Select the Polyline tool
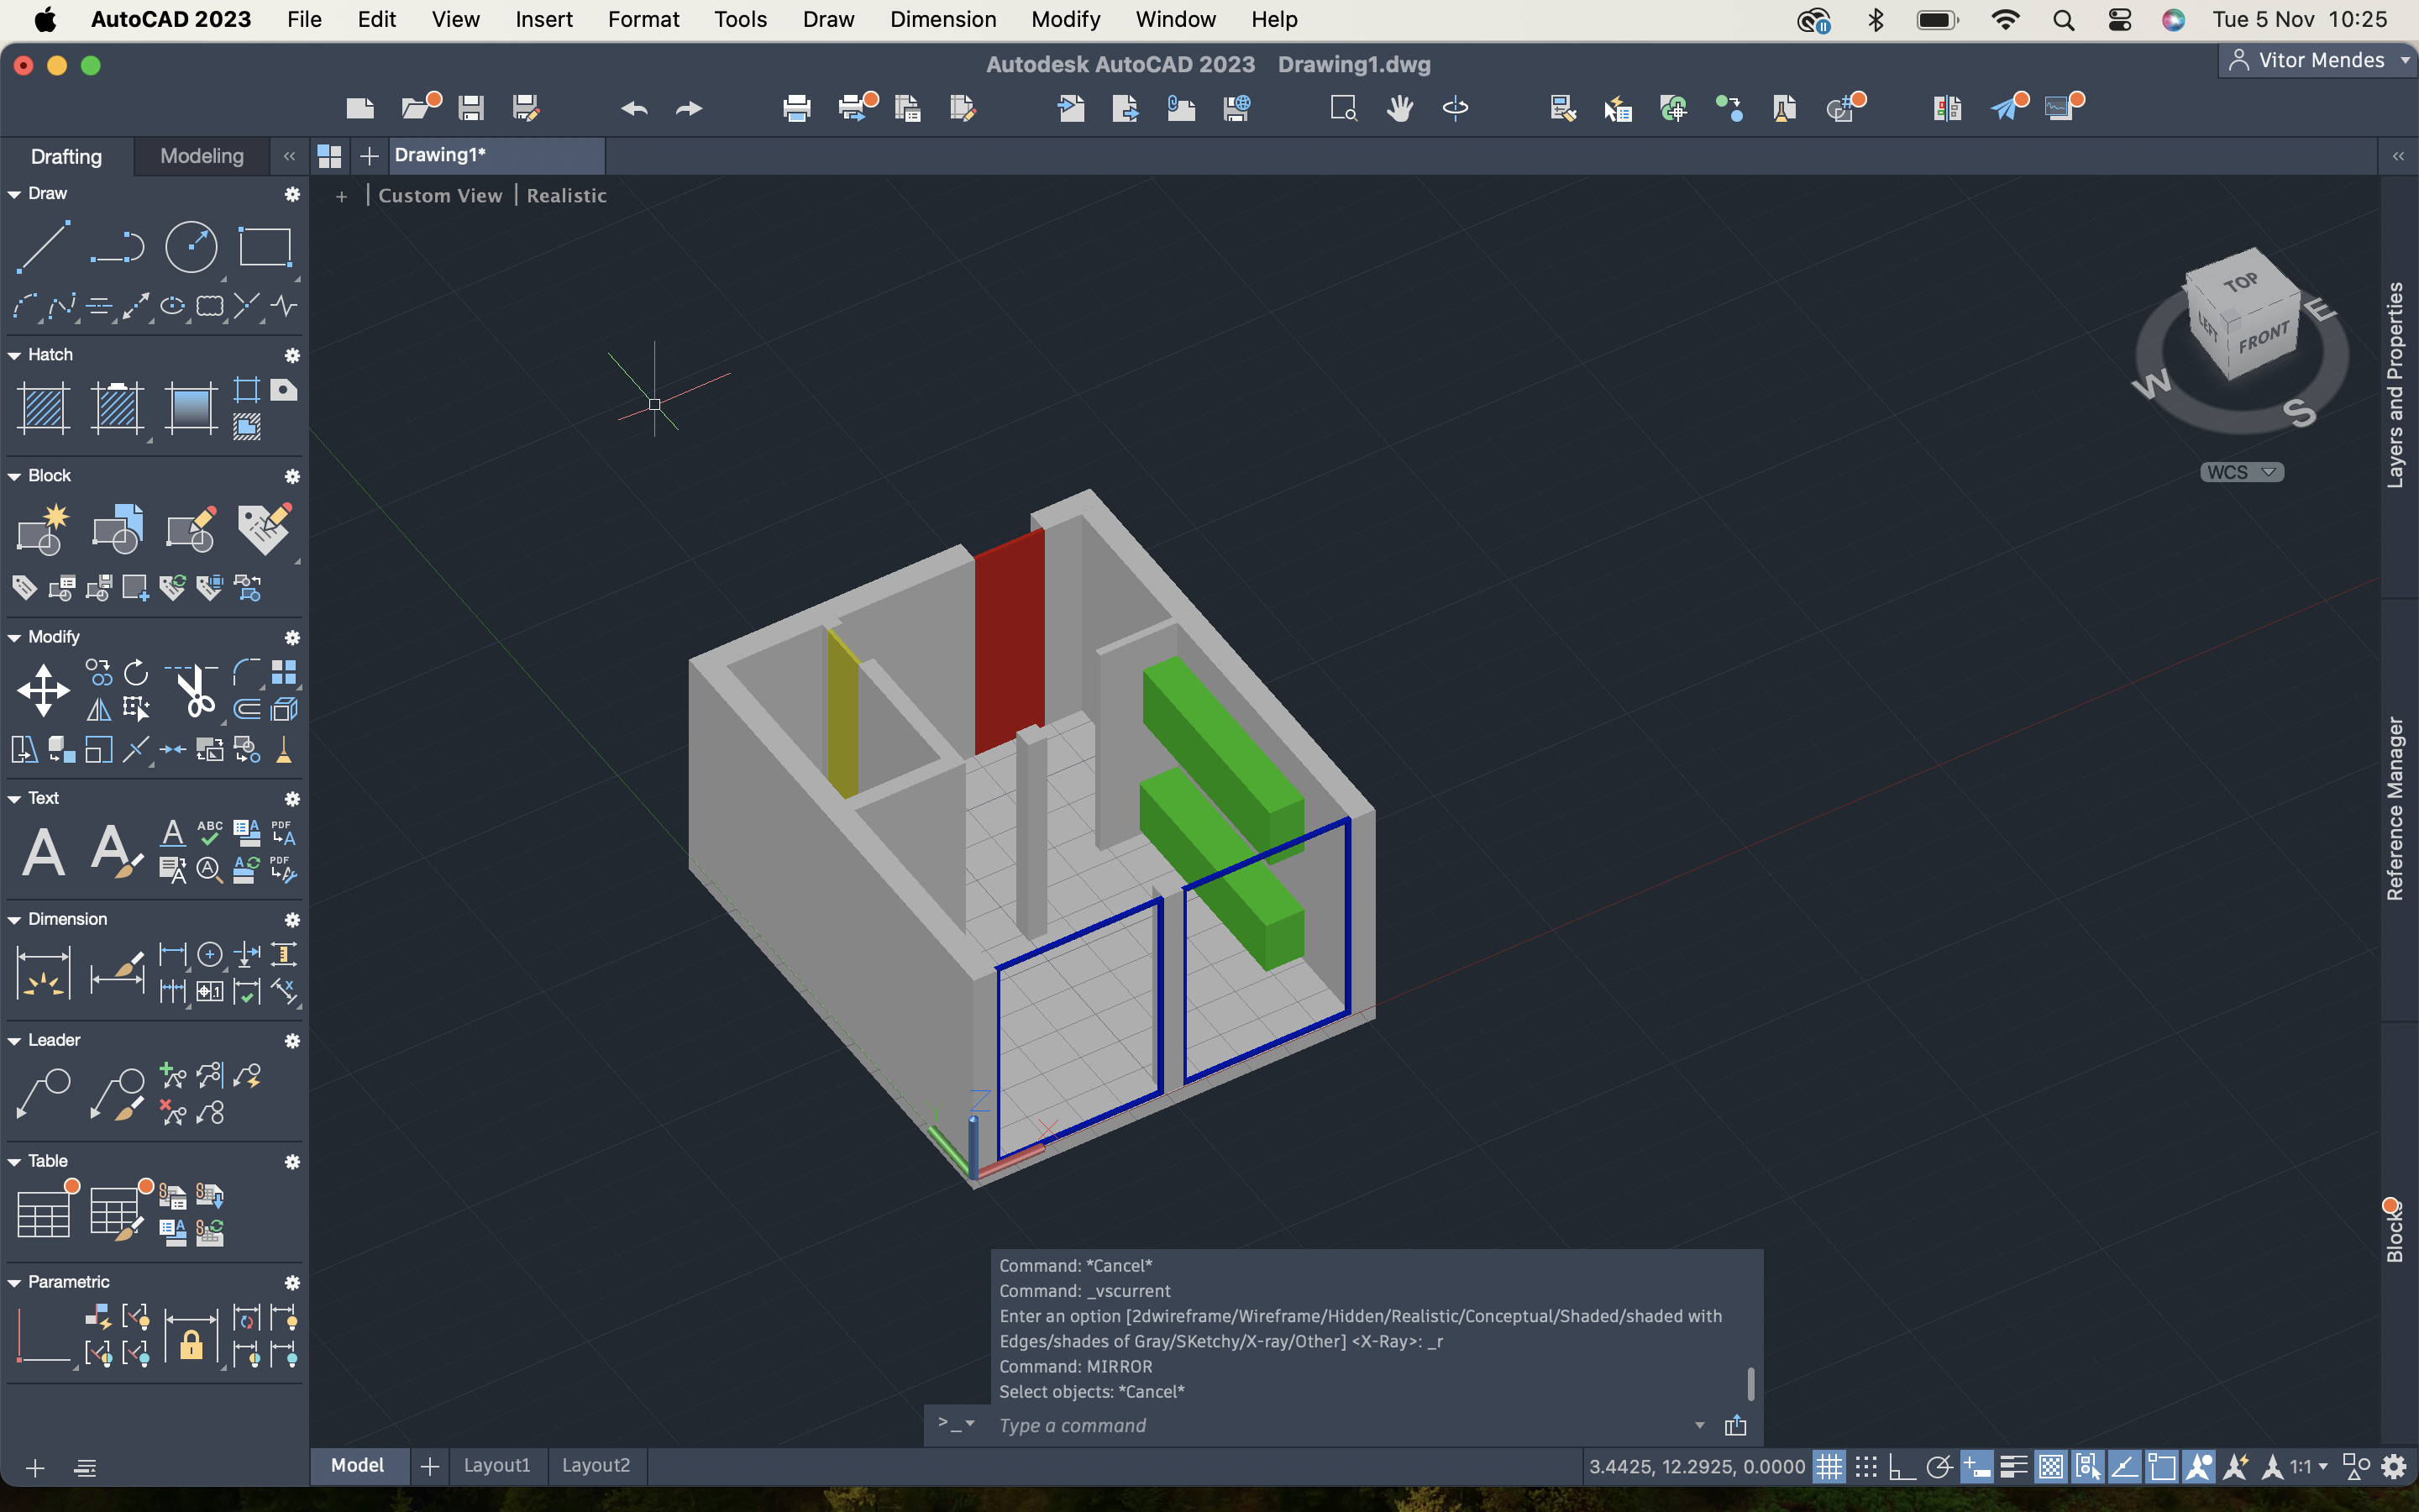This screenshot has height=1512, width=2419. pyautogui.click(x=117, y=247)
